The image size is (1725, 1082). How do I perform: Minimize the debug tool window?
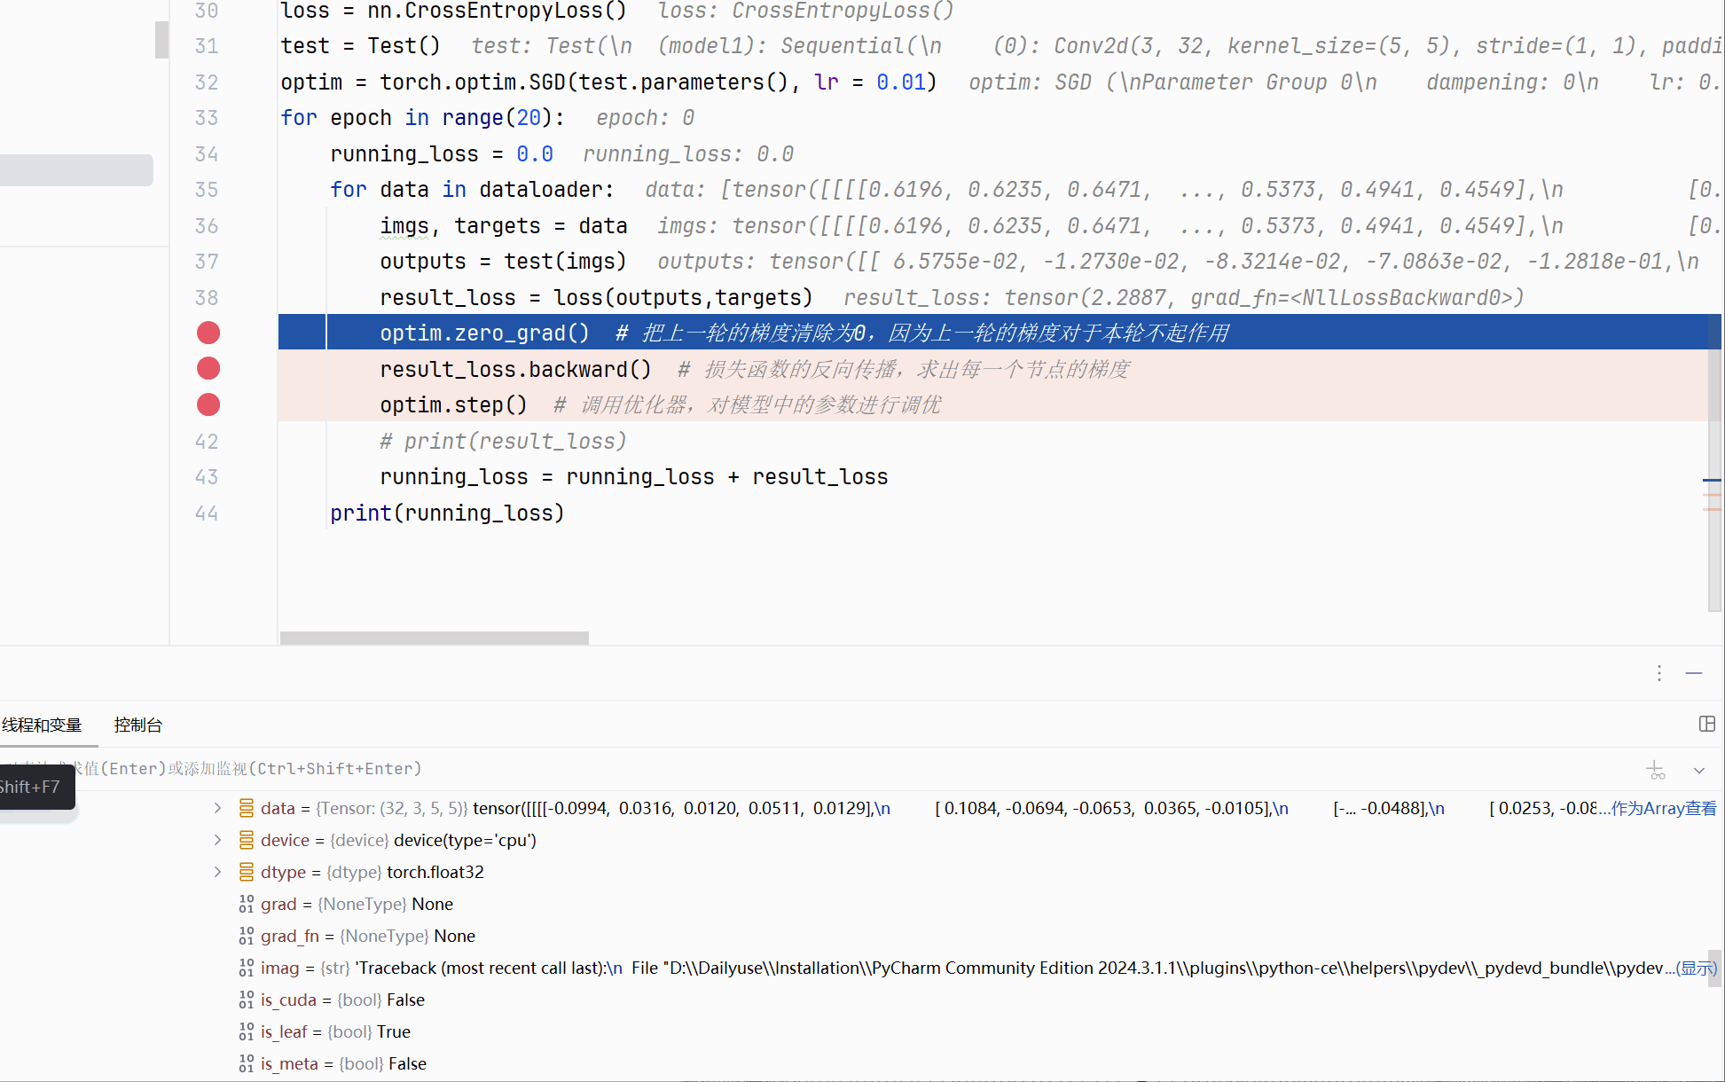click(1694, 673)
